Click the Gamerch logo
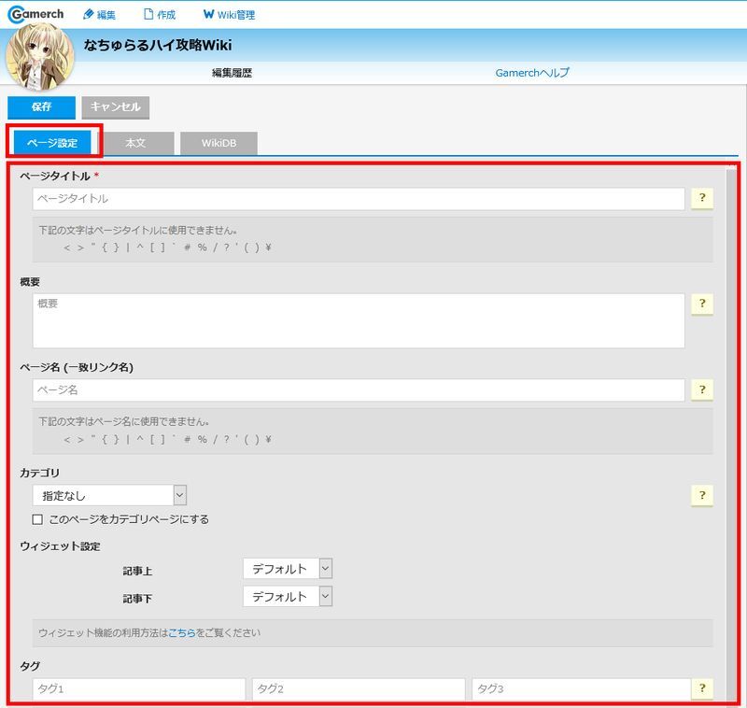 pyautogui.click(x=35, y=14)
